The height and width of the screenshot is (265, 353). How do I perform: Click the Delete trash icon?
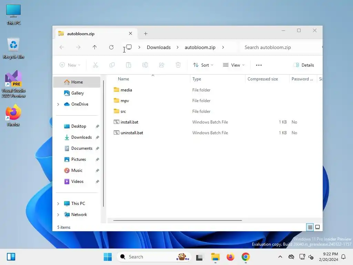click(x=178, y=65)
